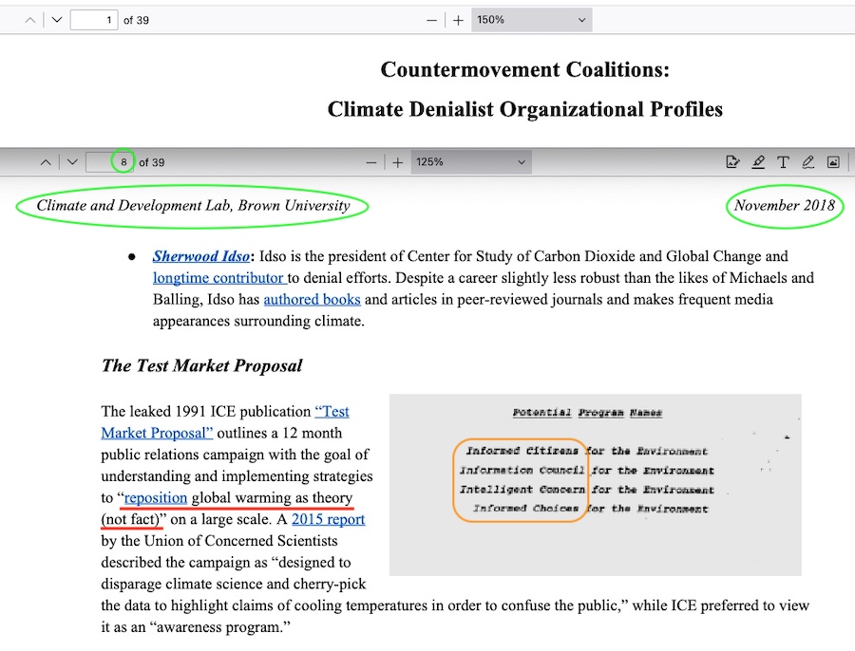Image resolution: width=855 pixels, height=651 pixels.
Task: Select the Add Text tool
Action: click(783, 162)
